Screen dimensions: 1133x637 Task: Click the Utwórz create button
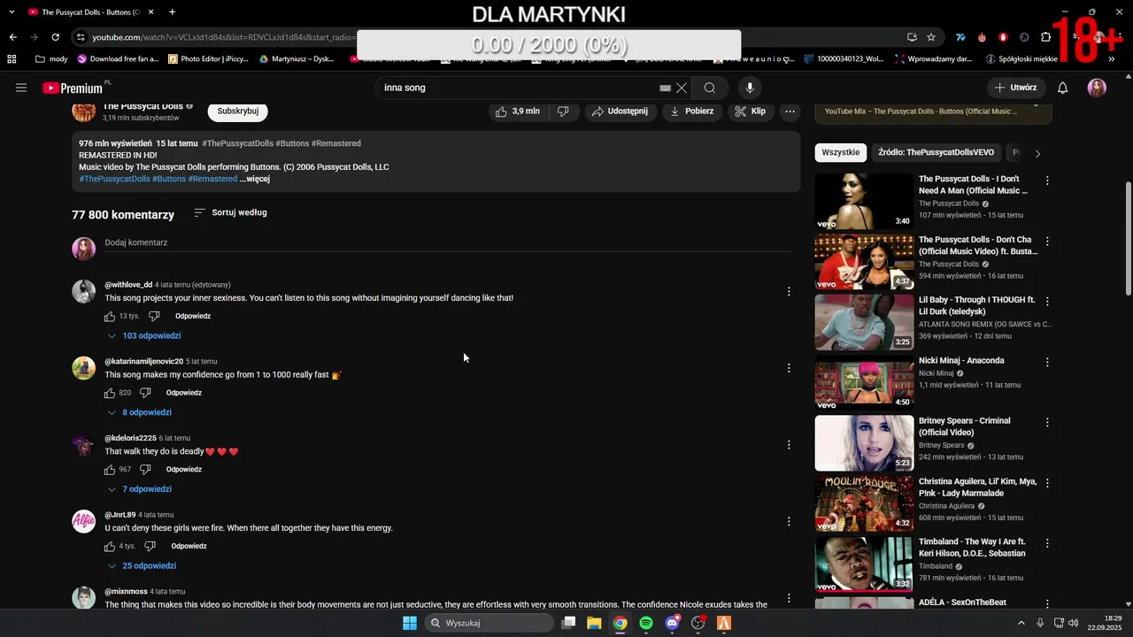pyautogui.click(x=1016, y=88)
